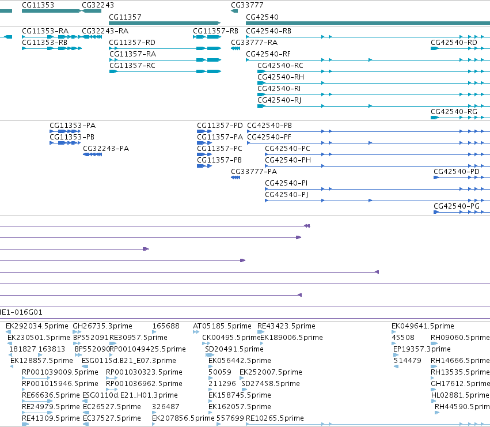Open EST RE43423.5prime
490x427 pixels.
click(286, 326)
